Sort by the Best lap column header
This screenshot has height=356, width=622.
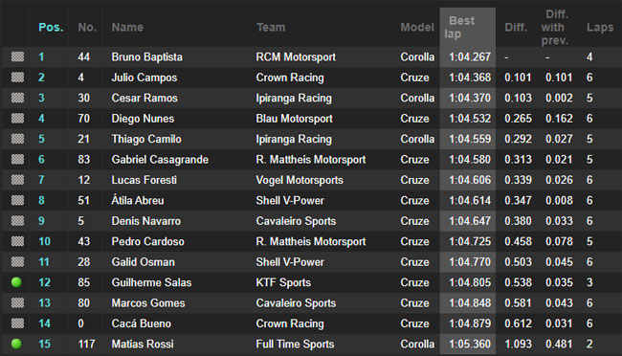click(x=459, y=28)
